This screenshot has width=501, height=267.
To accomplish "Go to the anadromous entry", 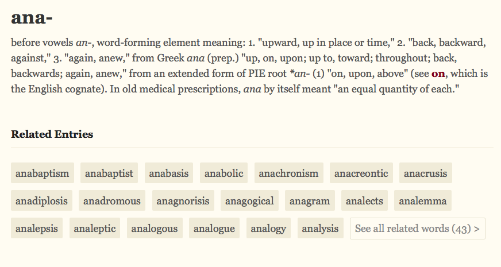I will point(112,201).
